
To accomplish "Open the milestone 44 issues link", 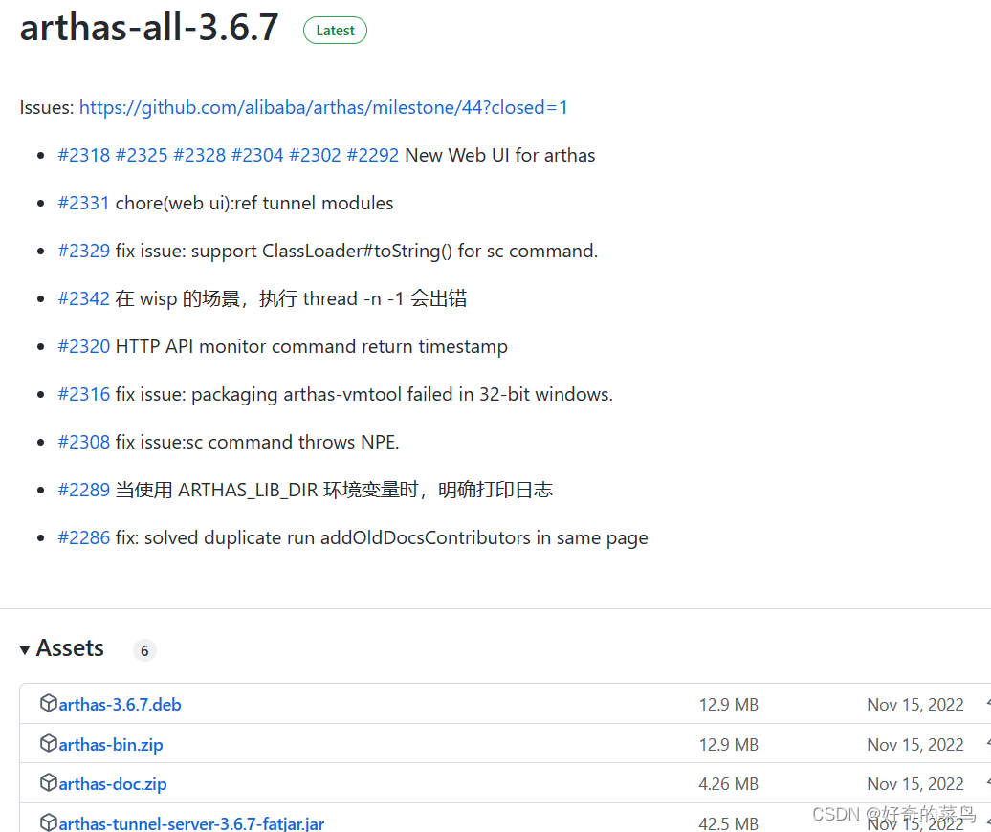I will click(x=323, y=107).
